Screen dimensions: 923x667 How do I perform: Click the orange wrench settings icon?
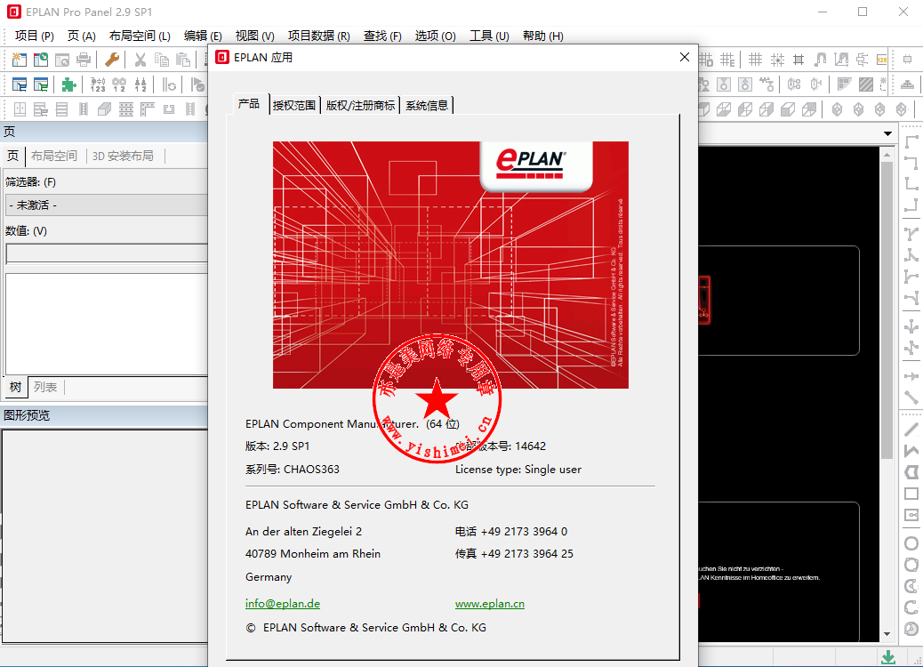coord(112,60)
